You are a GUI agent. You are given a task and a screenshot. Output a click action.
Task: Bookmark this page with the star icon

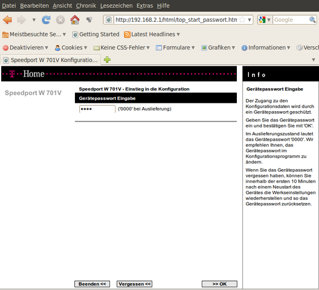[242, 20]
